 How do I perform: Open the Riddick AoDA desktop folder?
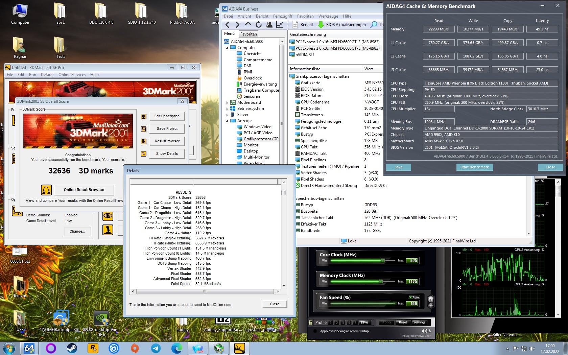click(x=182, y=14)
